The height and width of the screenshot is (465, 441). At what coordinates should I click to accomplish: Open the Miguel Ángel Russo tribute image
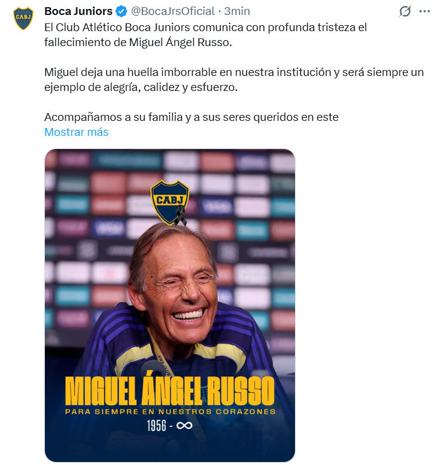tap(170, 305)
